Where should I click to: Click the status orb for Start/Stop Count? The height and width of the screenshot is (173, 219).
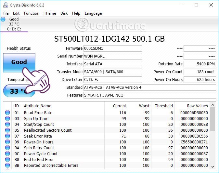[x=7, y=124]
